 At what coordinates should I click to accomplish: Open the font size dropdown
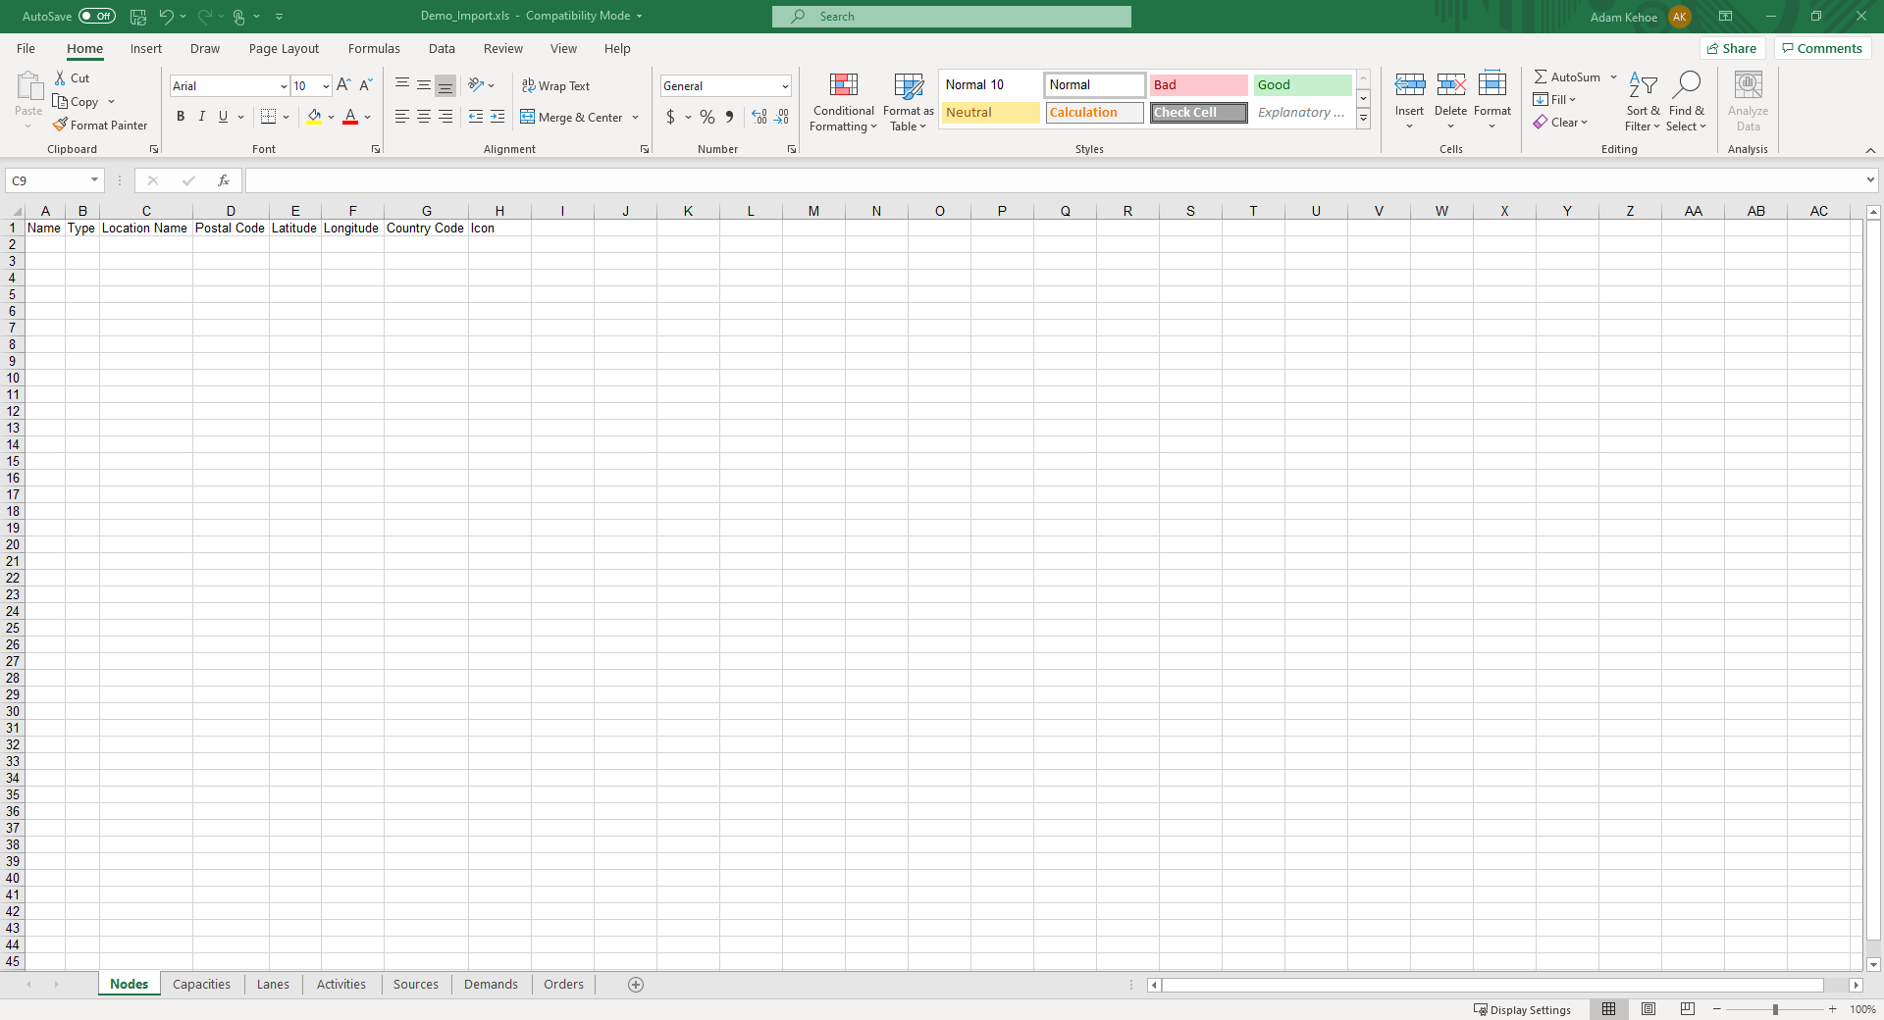[x=326, y=86]
